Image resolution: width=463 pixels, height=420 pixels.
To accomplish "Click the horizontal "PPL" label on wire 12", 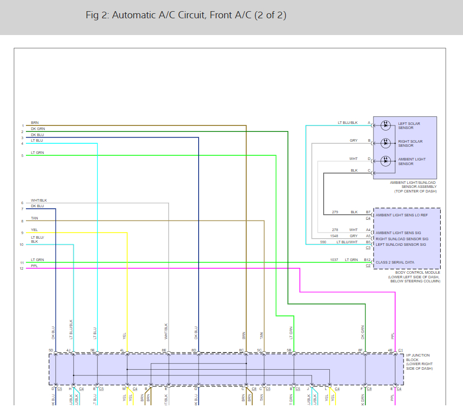I will click(x=34, y=266).
